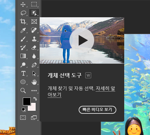Click the 개체 선택 도구 tooltip title
The height and width of the screenshot is (135, 150).
[x=65, y=75]
